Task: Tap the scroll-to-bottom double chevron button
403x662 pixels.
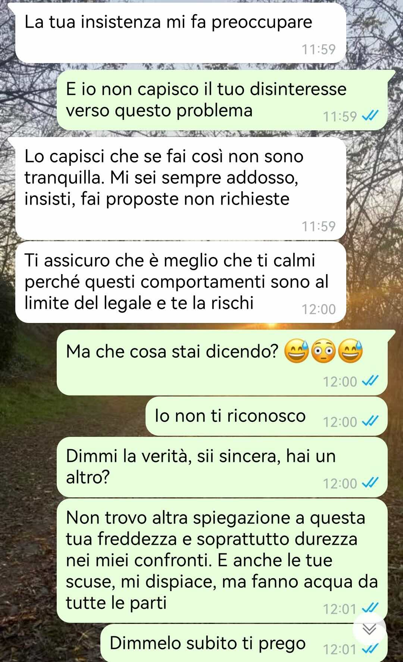Action: coord(369,630)
